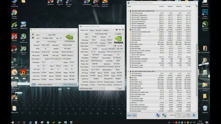This screenshot has width=221, height=124.
Task: Open GPU-Z hamburger menu icon
Action: coord(123,30)
